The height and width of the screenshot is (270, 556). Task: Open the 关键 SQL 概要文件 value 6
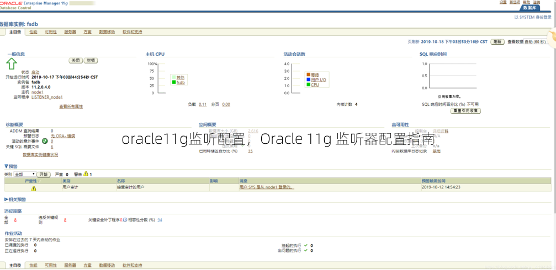[52, 146]
